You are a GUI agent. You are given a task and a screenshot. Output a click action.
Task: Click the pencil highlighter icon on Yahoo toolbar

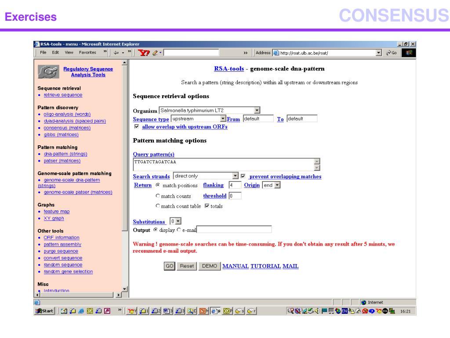(155, 53)
